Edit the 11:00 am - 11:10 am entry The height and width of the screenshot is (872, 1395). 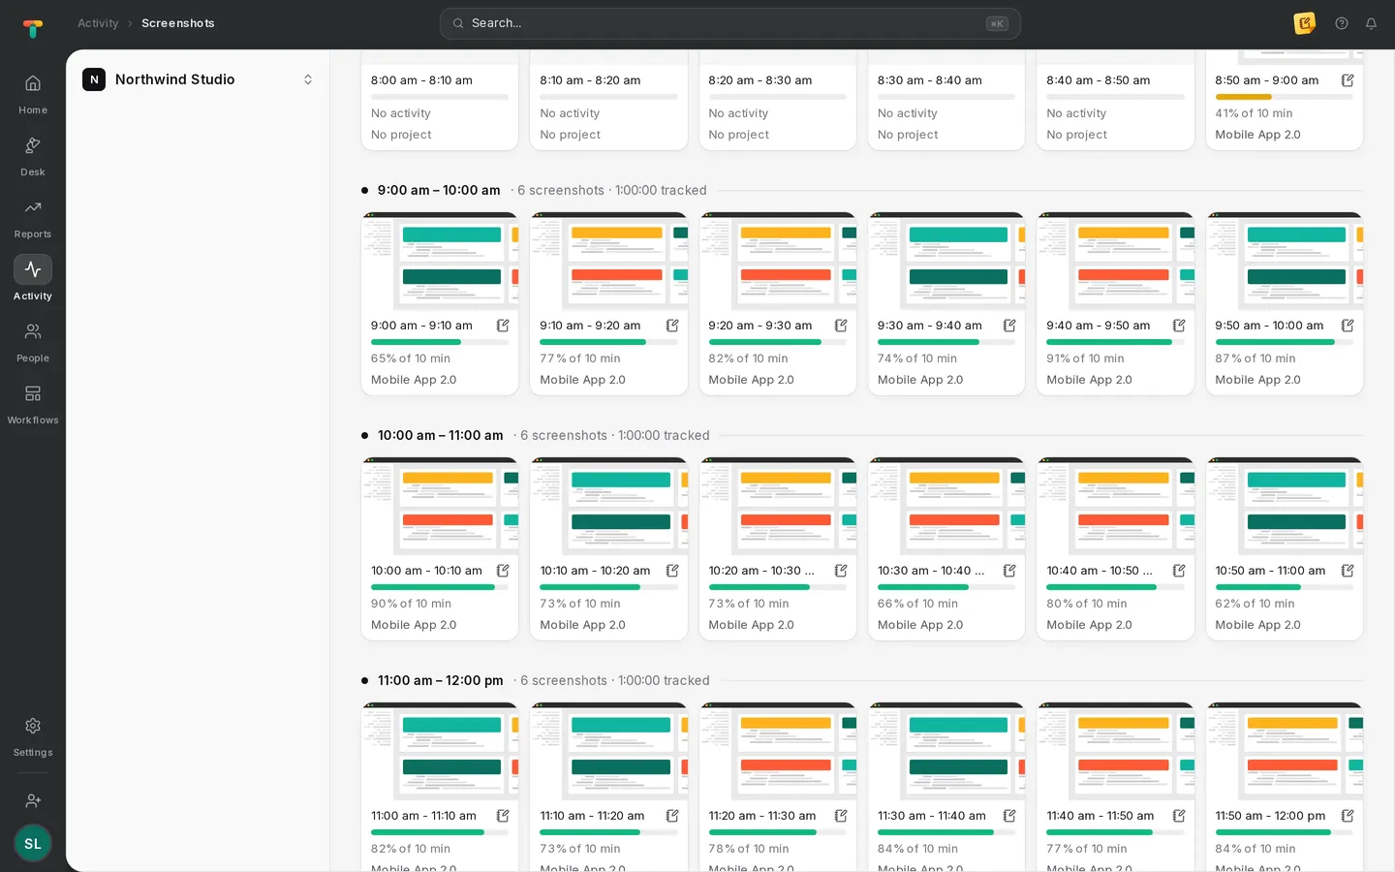point(503,816)
